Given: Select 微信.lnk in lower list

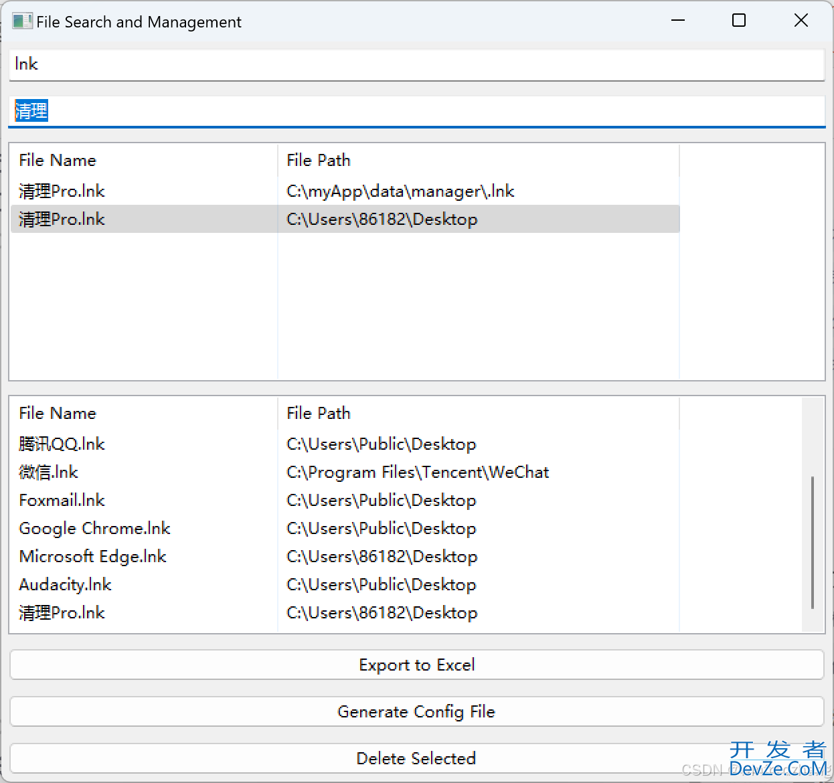Looking at the screenshot, I should pyautogui.click(x=48, y=472).
